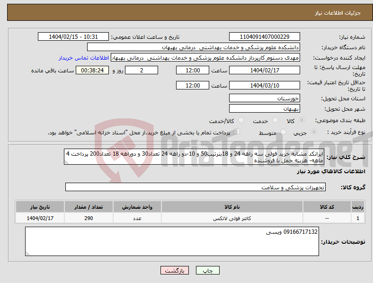Click the شرح کلی نیاز description textarea
Viewport: 373px width, 283px height.
click(194, 157)
